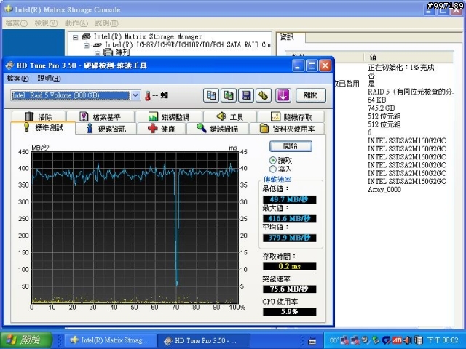This screenshot has width=466, height=349.
Task: Click the 64 KB strip size value
Action: (377, 100)
